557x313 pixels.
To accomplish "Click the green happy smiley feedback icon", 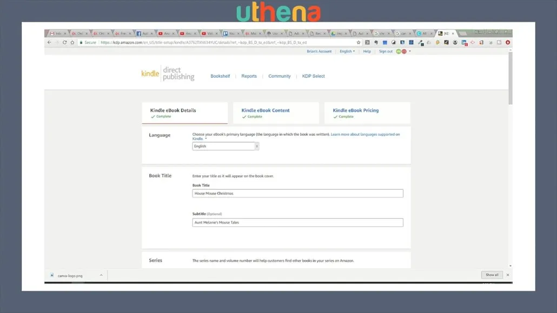I will click(x=399, y=51).
